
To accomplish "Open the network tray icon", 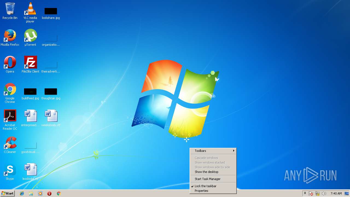I will 317,193.
